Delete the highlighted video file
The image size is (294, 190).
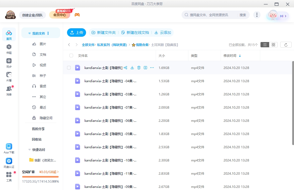point(139,68)
